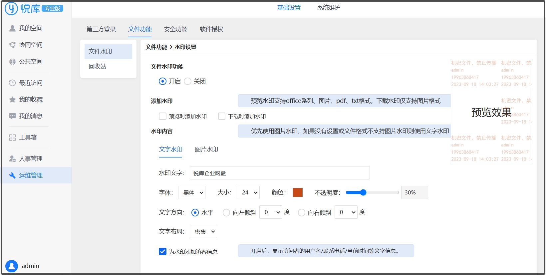The height and width of the screenshot is (275, 546).
Task: Click the 公共空间 globe icon
Action: [x=12, y=62]
